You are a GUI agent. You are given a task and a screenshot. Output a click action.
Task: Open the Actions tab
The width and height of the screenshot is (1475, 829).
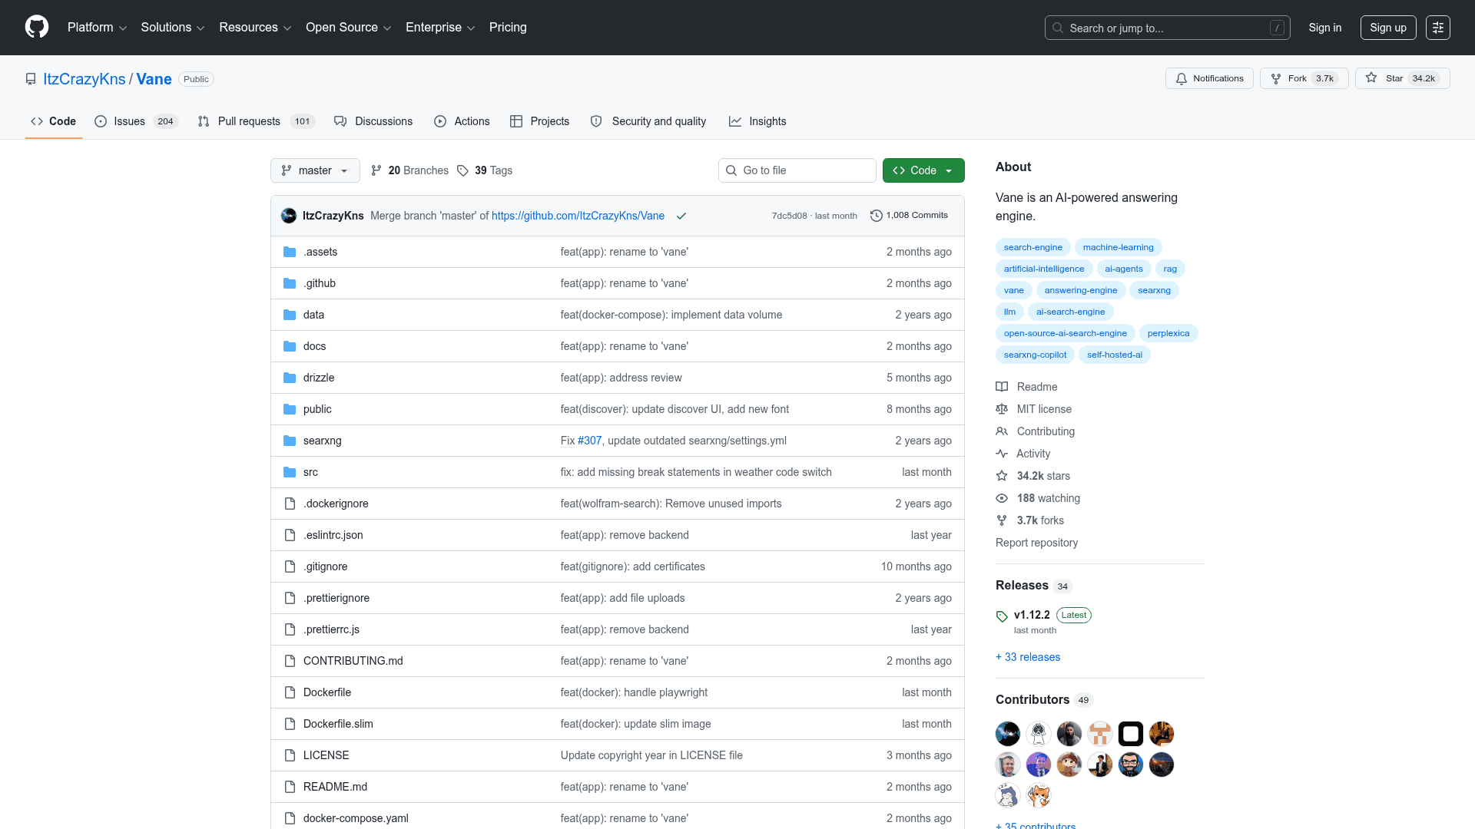pos(462,121)
